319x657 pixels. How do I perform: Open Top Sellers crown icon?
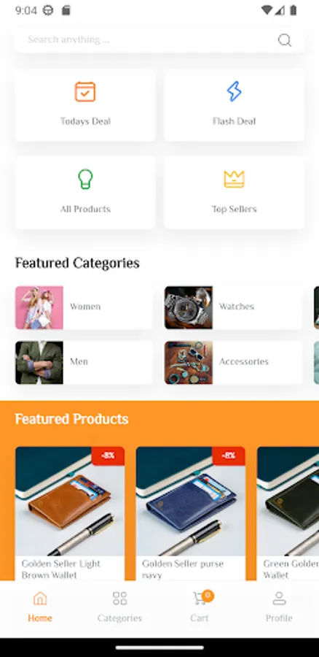coord(234,180)
